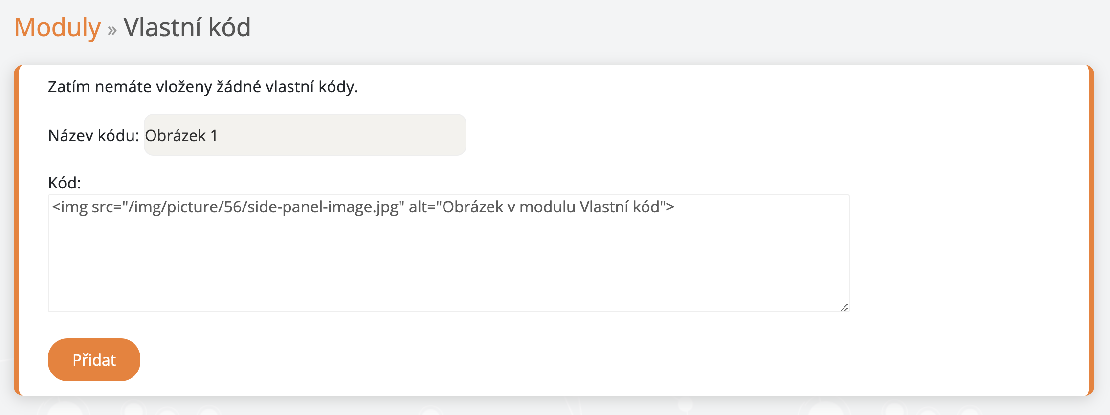Click the orange right border of panel
Image resolution: width=1110 pixels, height=415 pixels.
click(x=1091, y=230)
